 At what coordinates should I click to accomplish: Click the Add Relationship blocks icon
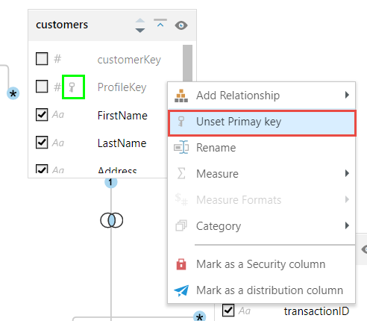tap(181, 96)
